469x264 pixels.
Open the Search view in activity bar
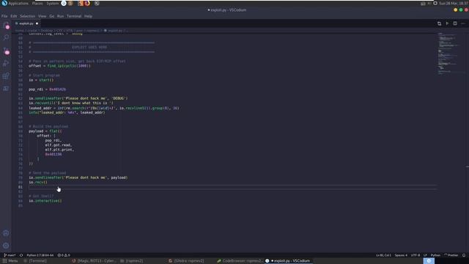pos(6,37)
